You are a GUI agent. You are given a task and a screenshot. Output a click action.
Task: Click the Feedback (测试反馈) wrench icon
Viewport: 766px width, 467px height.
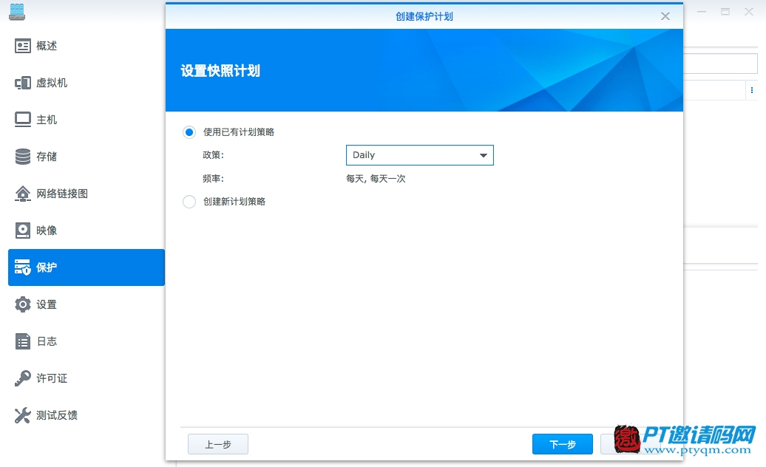click(x=23, y=415)
